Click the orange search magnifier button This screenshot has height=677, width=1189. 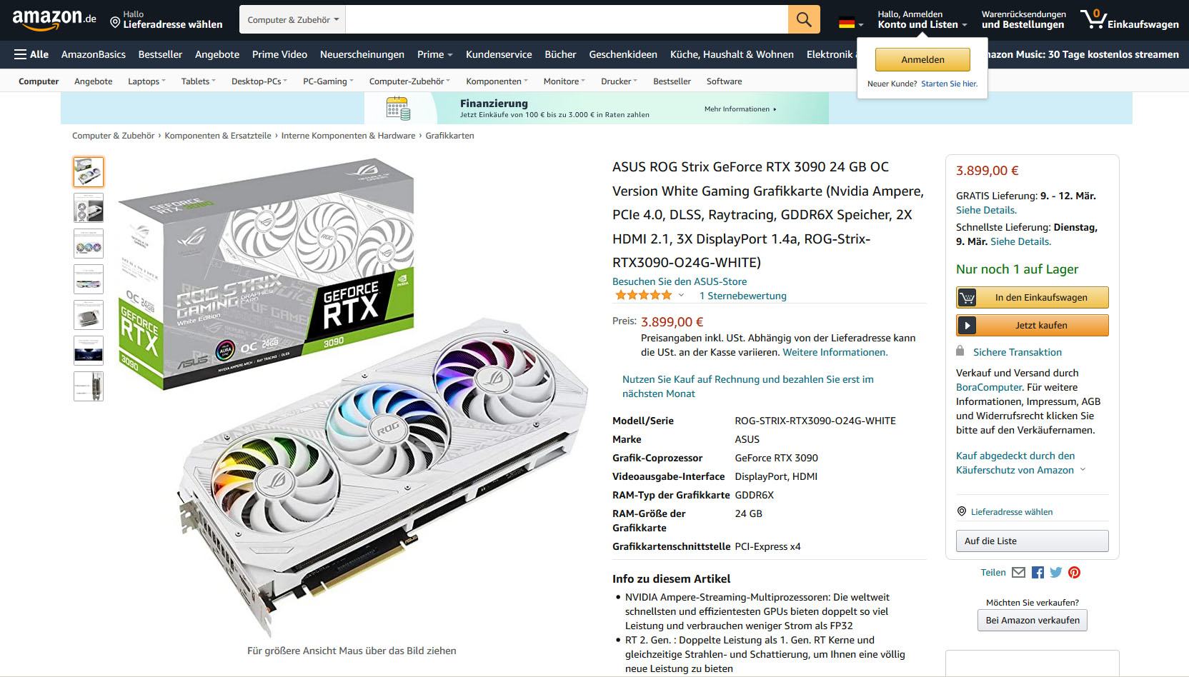click(804, 20)
